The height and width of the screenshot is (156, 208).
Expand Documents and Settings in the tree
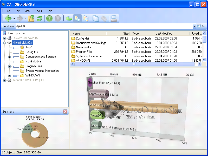click(9, 57)
